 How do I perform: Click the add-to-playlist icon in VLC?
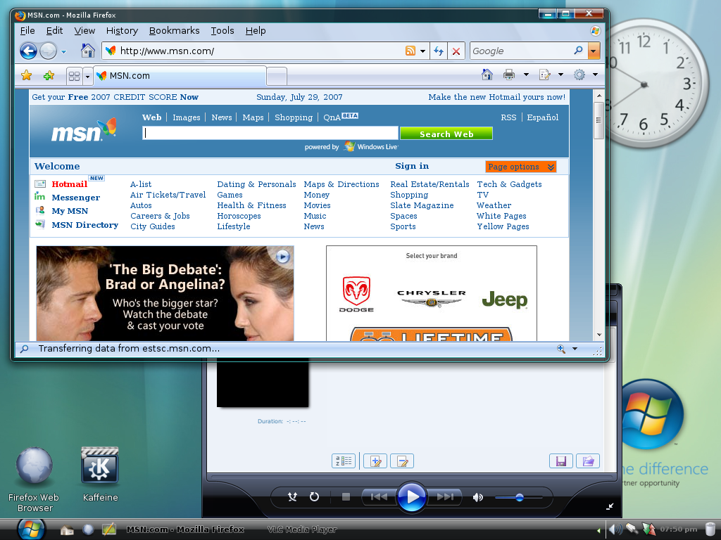click(x=375, y=461)
